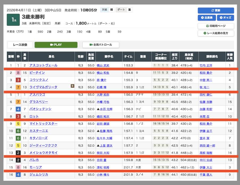Open jockey link 横山 武史
Image resolution: width=240 pixels, height=185 pixels.
click(103, 65)
